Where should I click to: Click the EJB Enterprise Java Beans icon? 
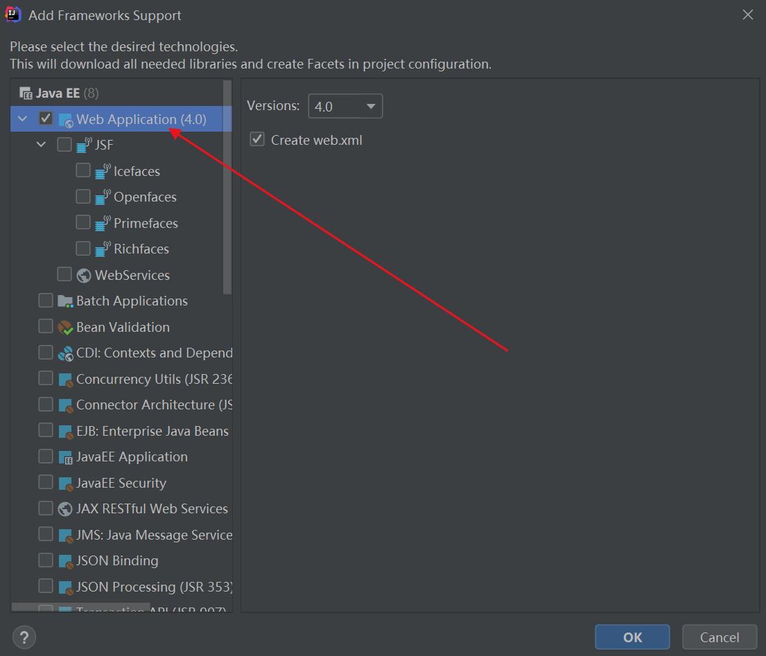[x=65, y=432]
